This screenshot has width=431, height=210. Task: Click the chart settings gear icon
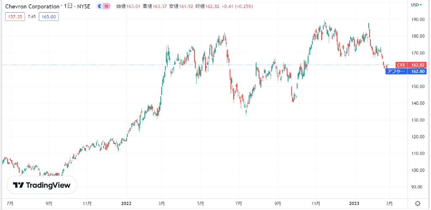417,203
